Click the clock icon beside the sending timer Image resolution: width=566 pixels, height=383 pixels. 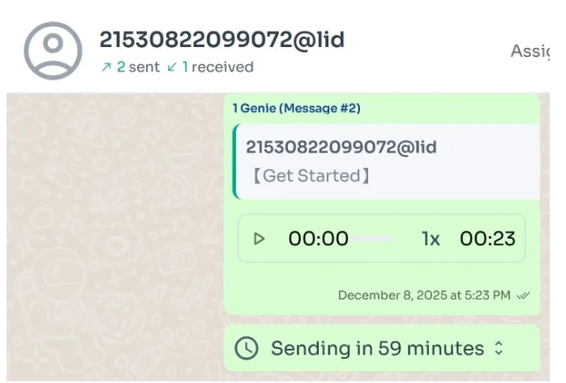pyautogui.click(x=247, y=349)
